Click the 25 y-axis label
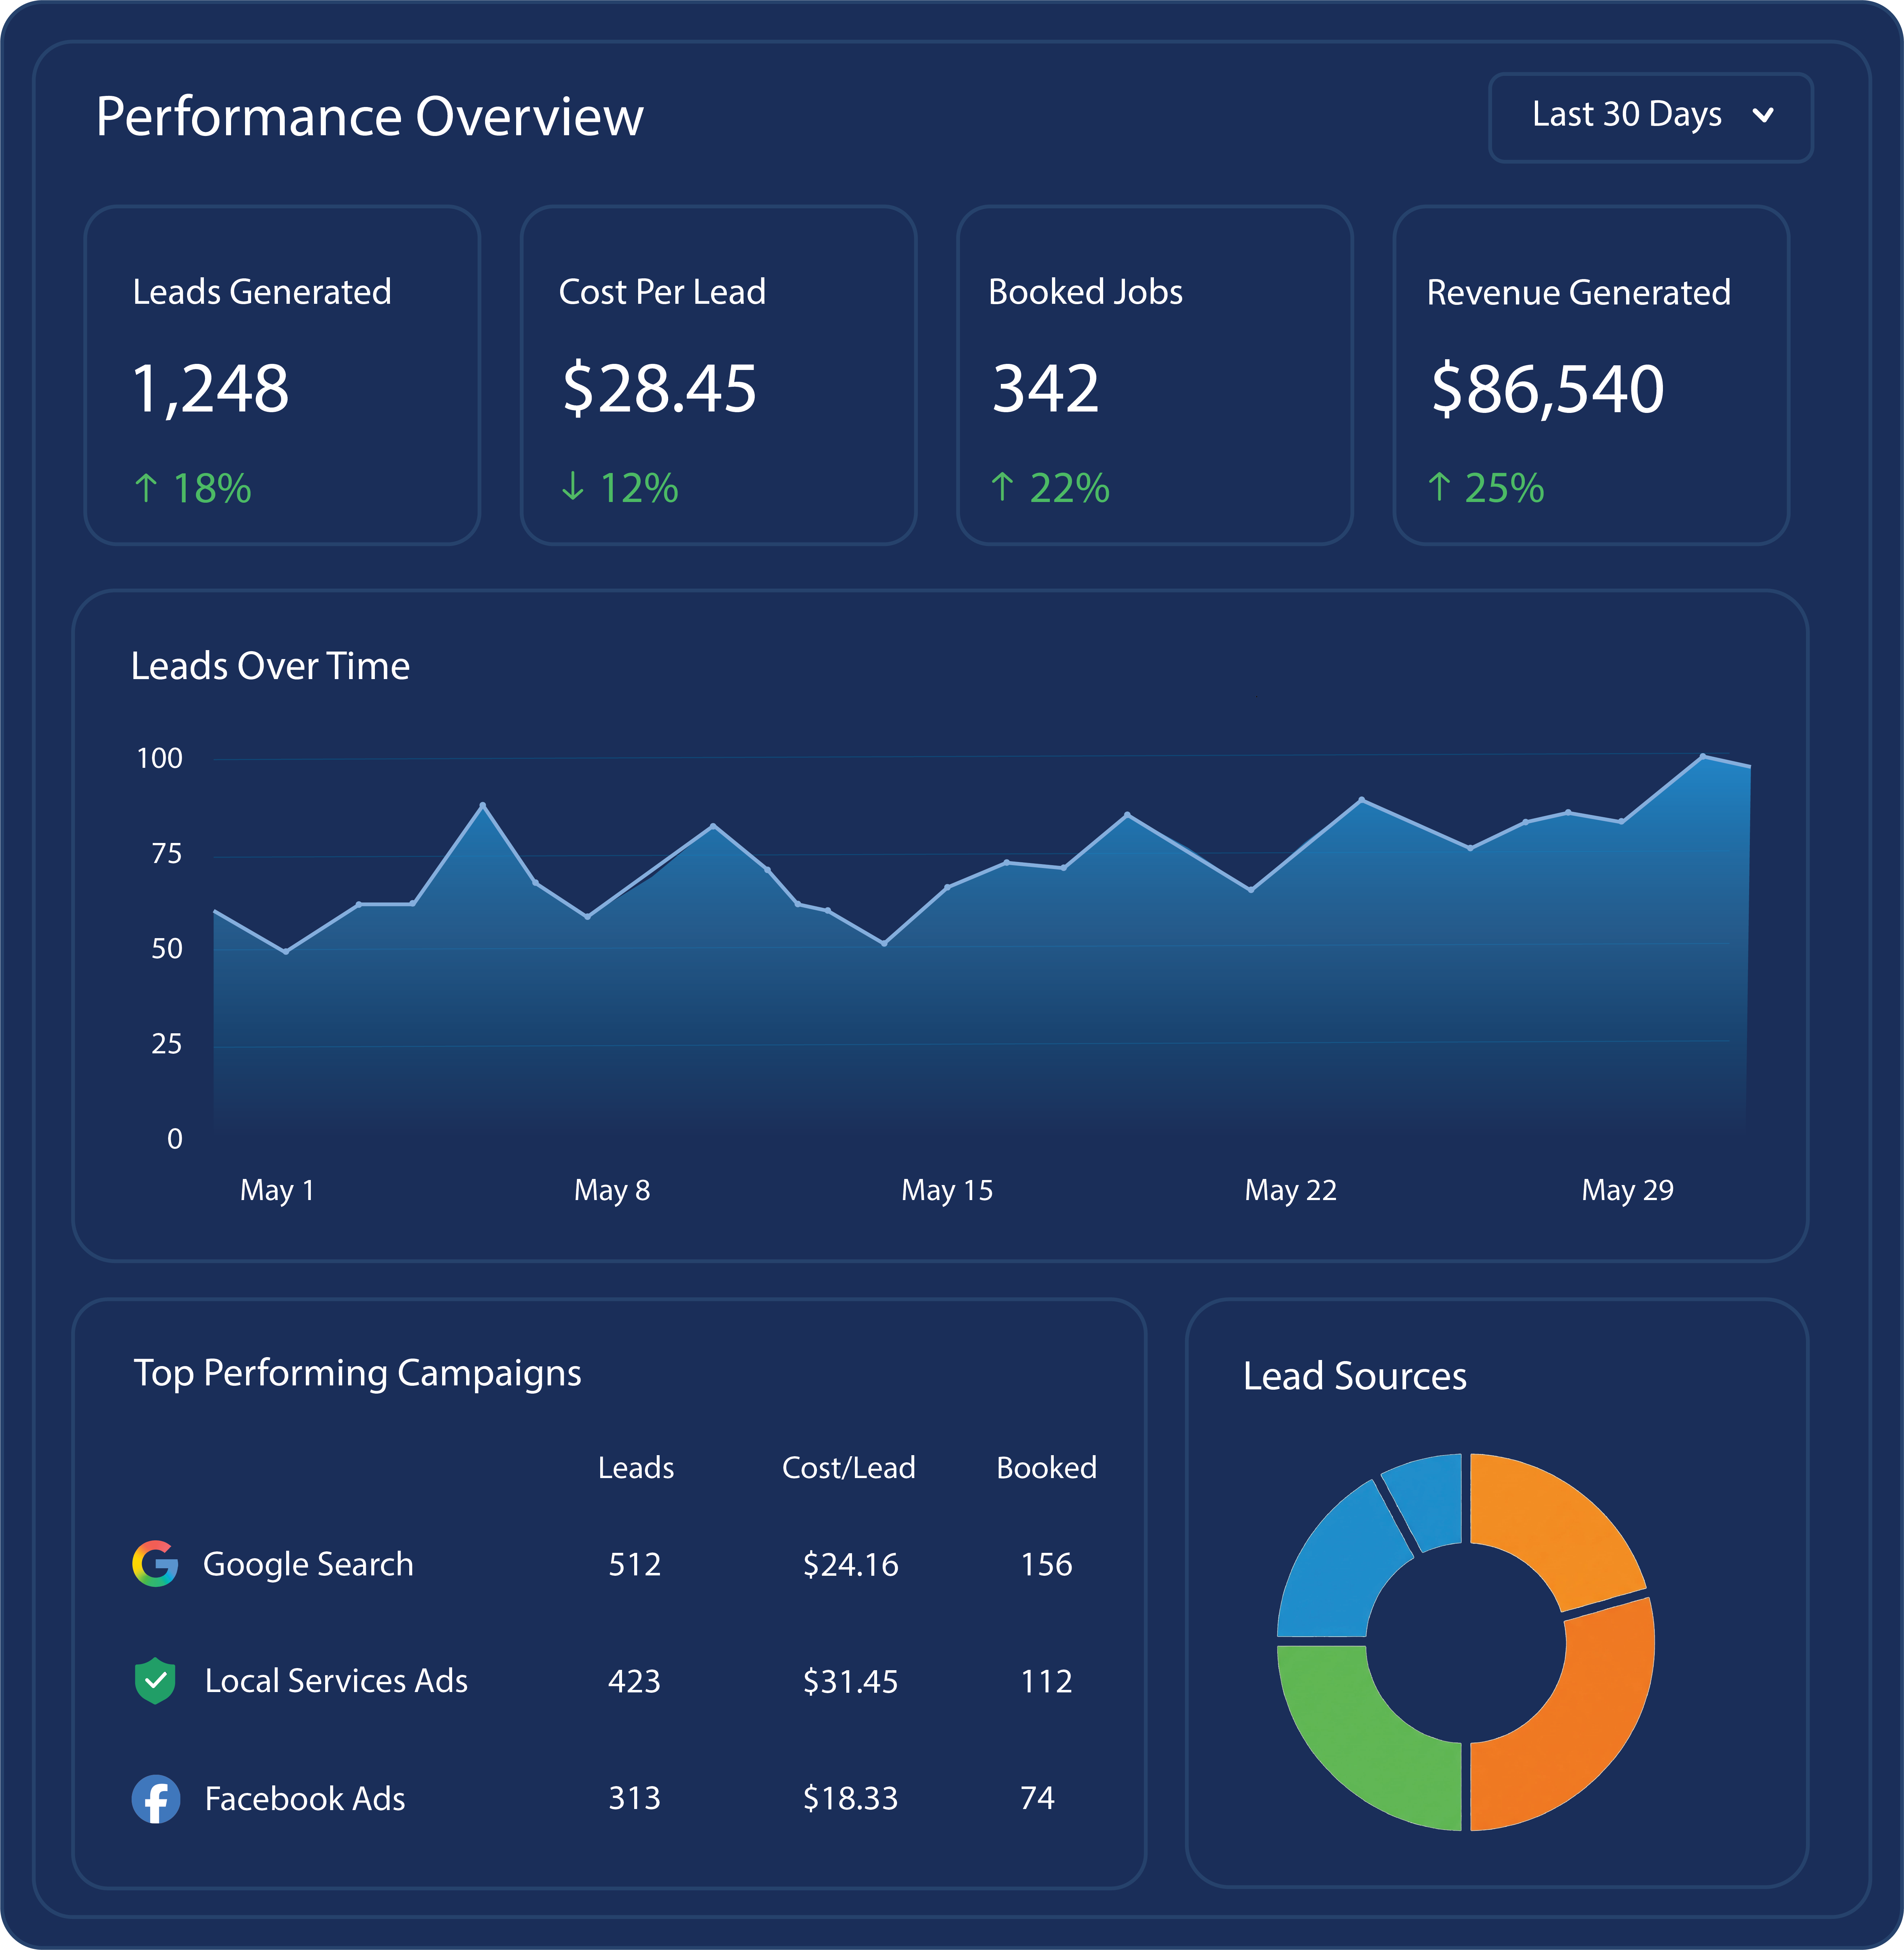The height and width of the screenshot is (1950, 1904). tap(167, 1044)
